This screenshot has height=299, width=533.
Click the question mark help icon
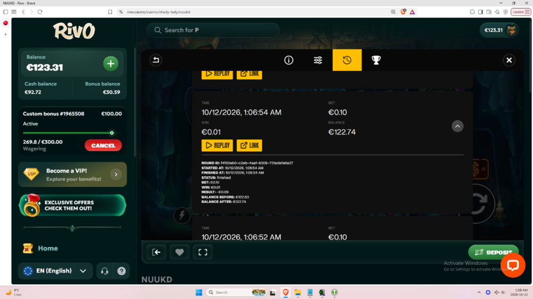pyautogui.click(x=122, y=271)
